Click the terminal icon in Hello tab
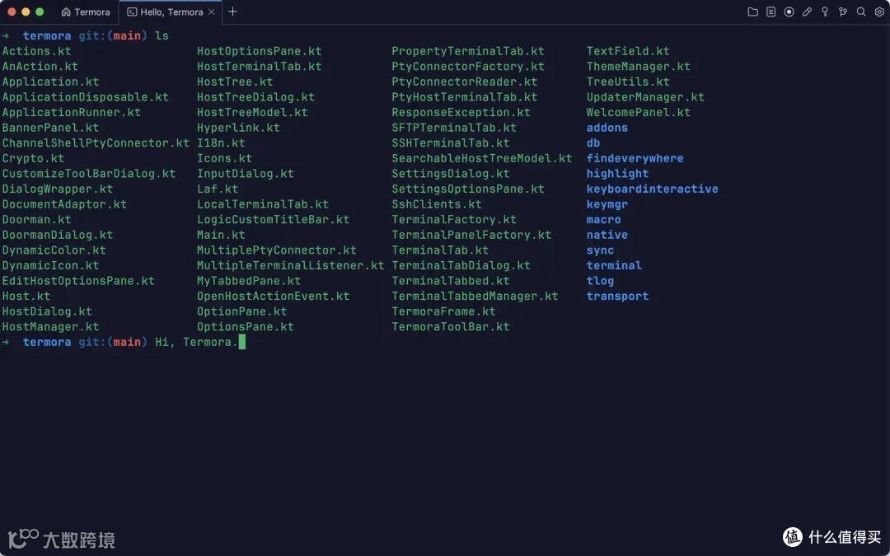Viewport: 890px width, 556px height. tap(132, 12)
